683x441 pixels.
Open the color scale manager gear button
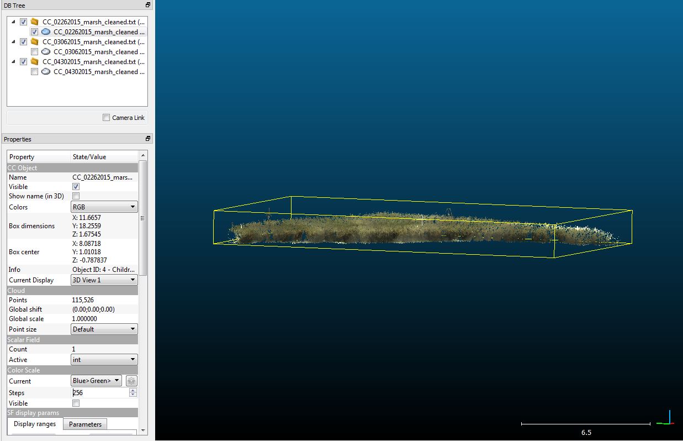(x=131, y=381)
